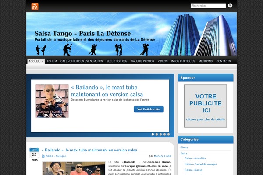Screen dimensions: 263x175
Task: Click the Descemer Bueno slider summary text
Action: 110,100
